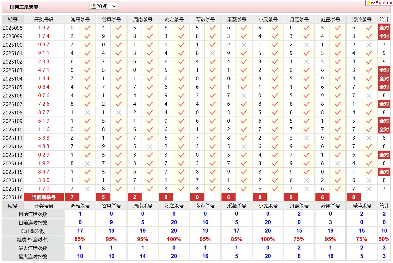
Task: Click 采薇 cross mark in row 2025100
Action: pos(244,45)
